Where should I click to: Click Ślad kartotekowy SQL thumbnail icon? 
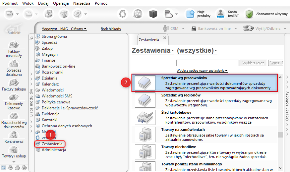[145, 117]
